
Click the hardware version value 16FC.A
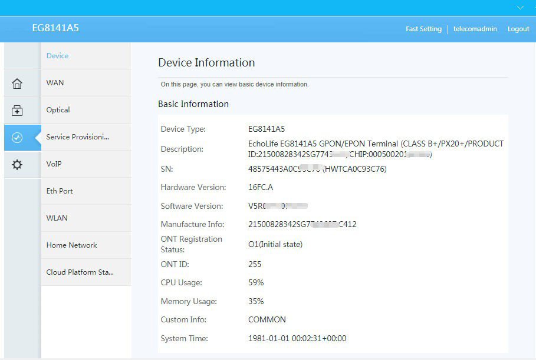click(x=261, y=187)
